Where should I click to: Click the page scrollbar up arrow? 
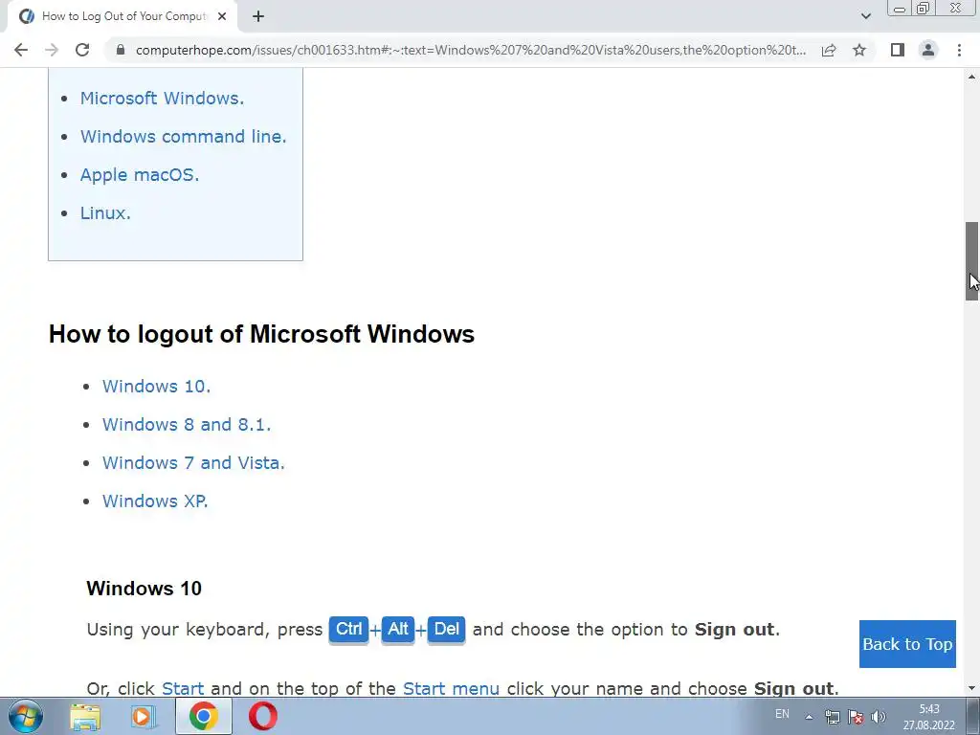click(971, 77)
